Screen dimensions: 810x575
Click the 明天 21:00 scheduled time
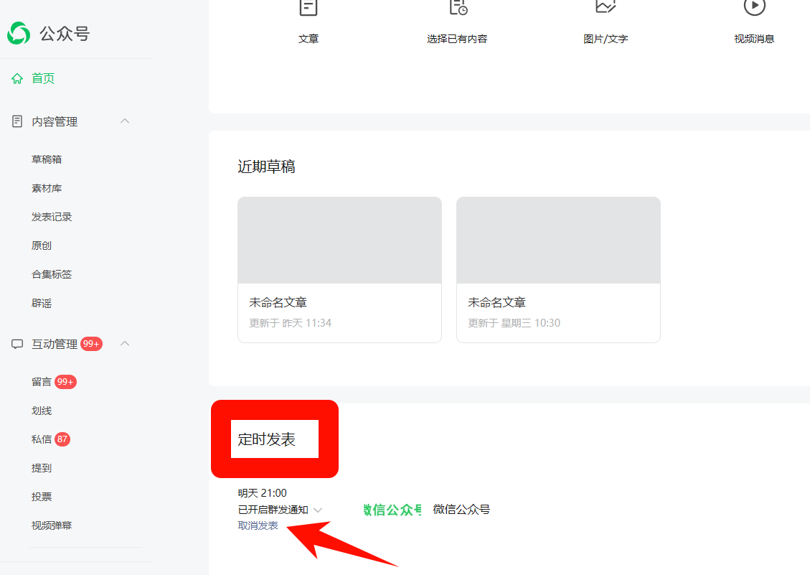(262, 493)
